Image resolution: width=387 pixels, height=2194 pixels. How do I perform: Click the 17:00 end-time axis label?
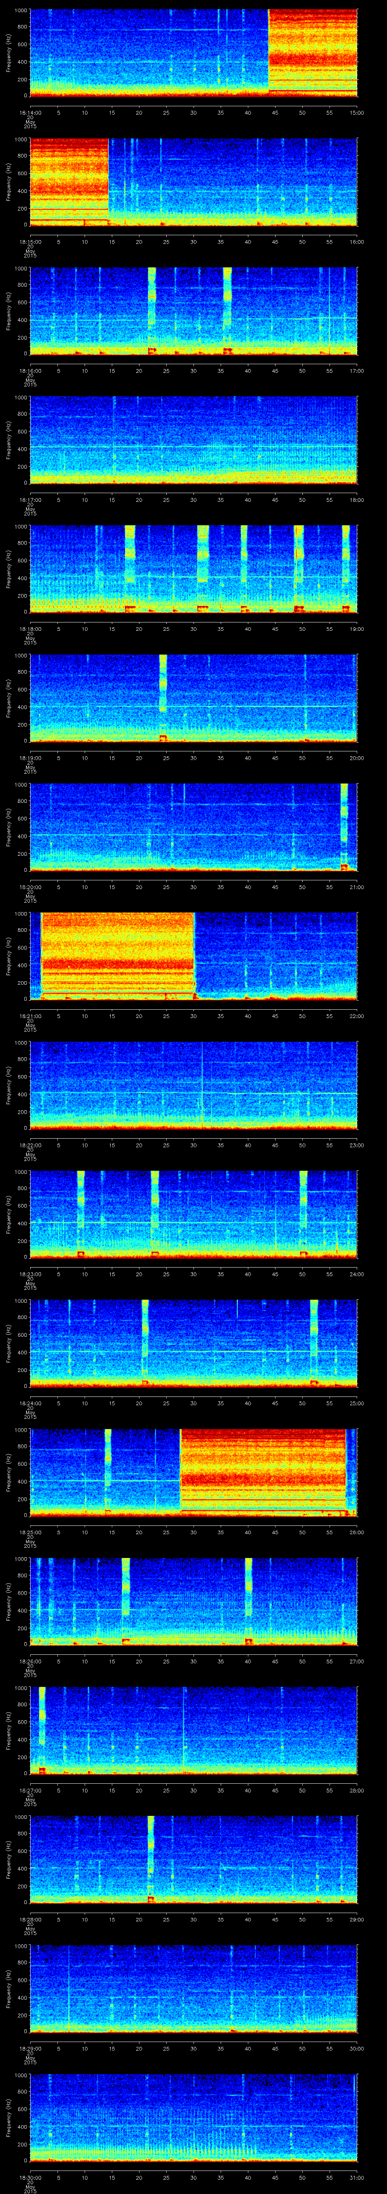pos(356,371)
